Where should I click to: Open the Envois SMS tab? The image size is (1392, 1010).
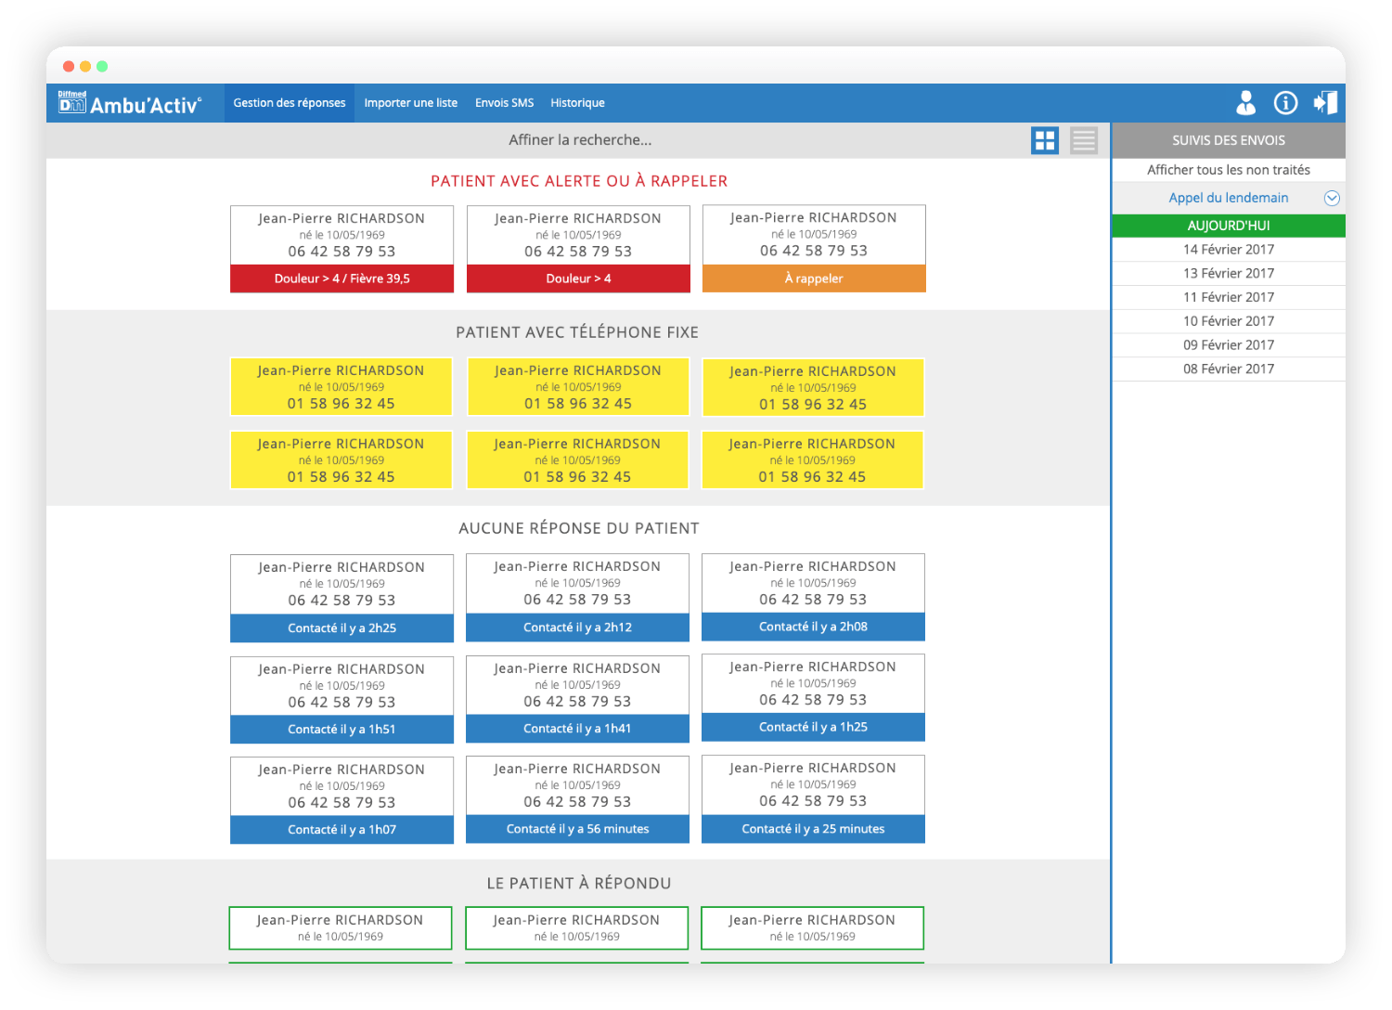tap(504, 103)
